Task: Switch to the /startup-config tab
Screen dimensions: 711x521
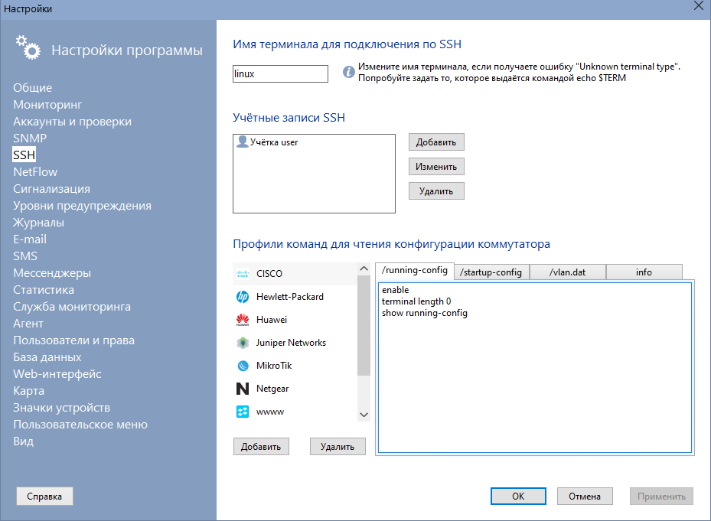Action: click(x=491, y=272)
